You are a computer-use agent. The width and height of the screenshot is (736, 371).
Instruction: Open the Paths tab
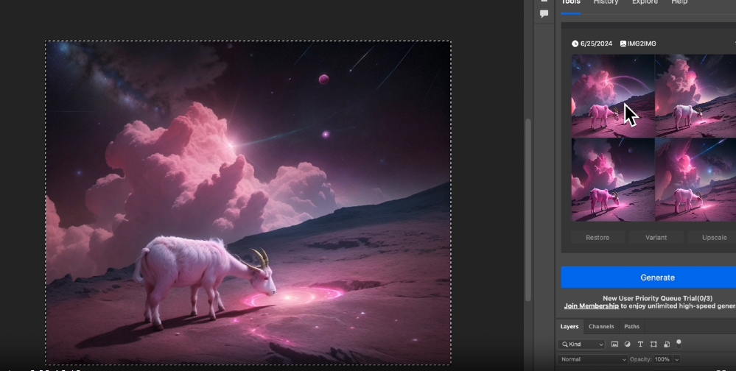point(631,326)
